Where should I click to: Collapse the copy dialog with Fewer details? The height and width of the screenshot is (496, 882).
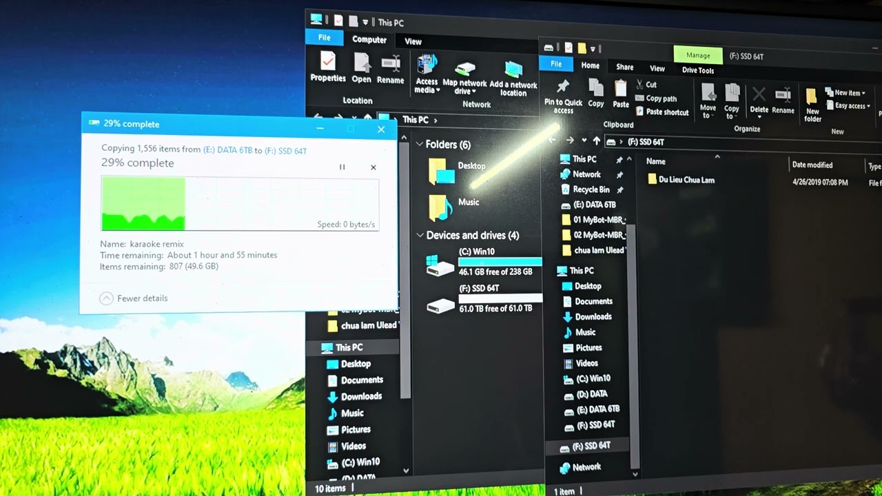[134, 298]
